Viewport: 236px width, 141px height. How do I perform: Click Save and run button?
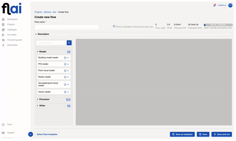[x=222, y=134]
